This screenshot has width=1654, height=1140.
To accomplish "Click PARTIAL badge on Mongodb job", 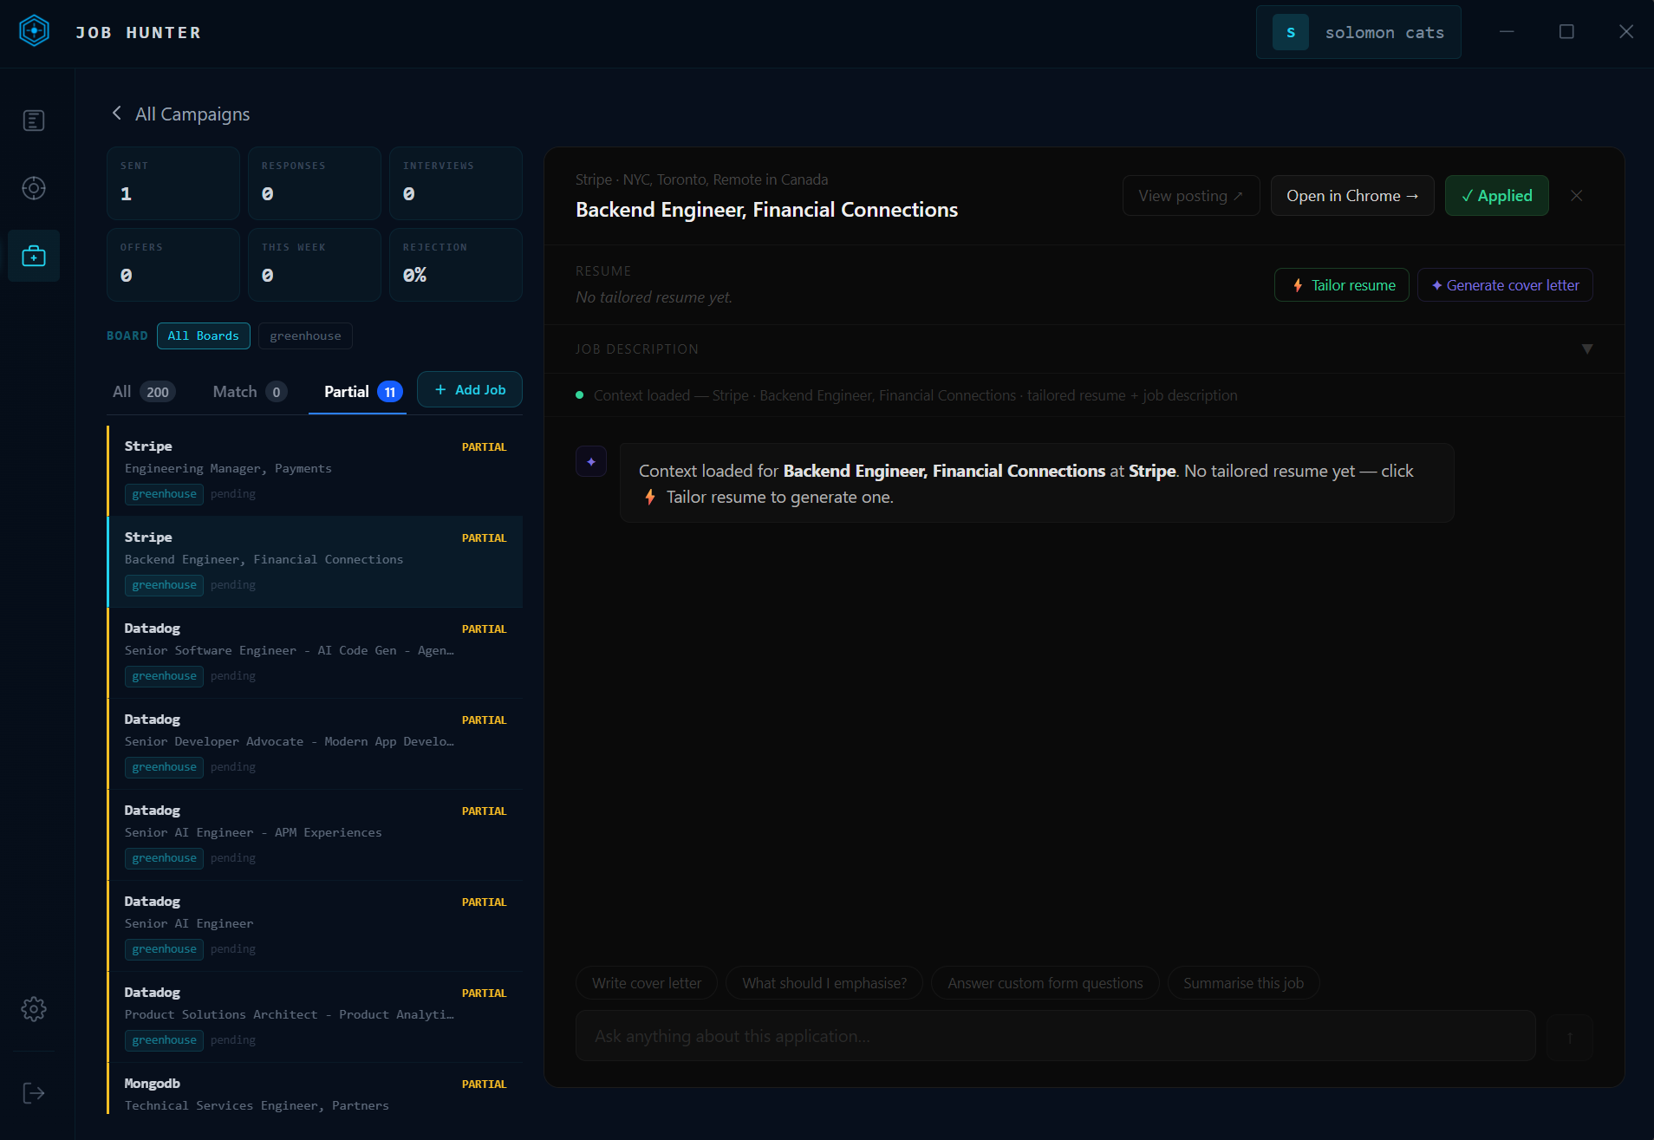I will 484,1085.
